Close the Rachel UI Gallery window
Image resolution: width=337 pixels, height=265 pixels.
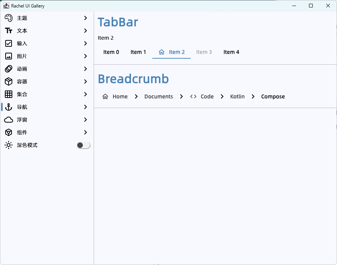[328, 6]
